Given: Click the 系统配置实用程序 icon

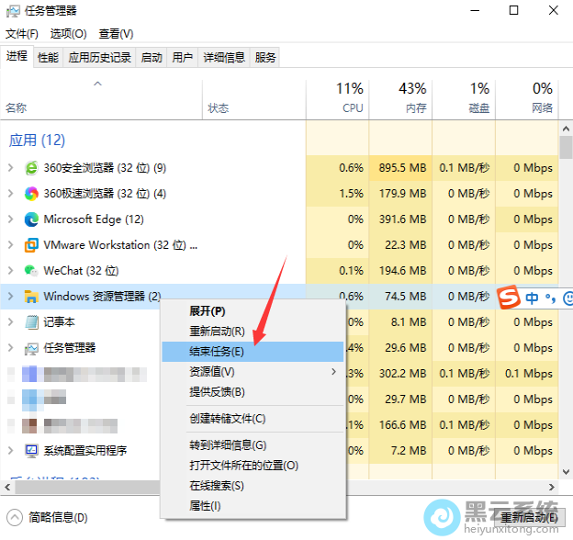Looking at the screenshot, I should click(x=31, y=451).
